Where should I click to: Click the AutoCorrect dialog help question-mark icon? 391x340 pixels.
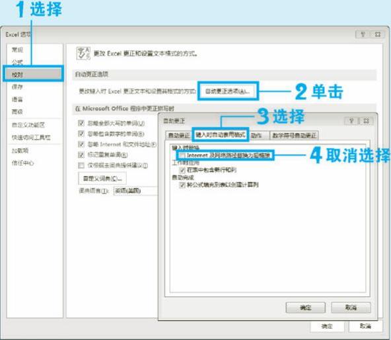click(351, 121)
